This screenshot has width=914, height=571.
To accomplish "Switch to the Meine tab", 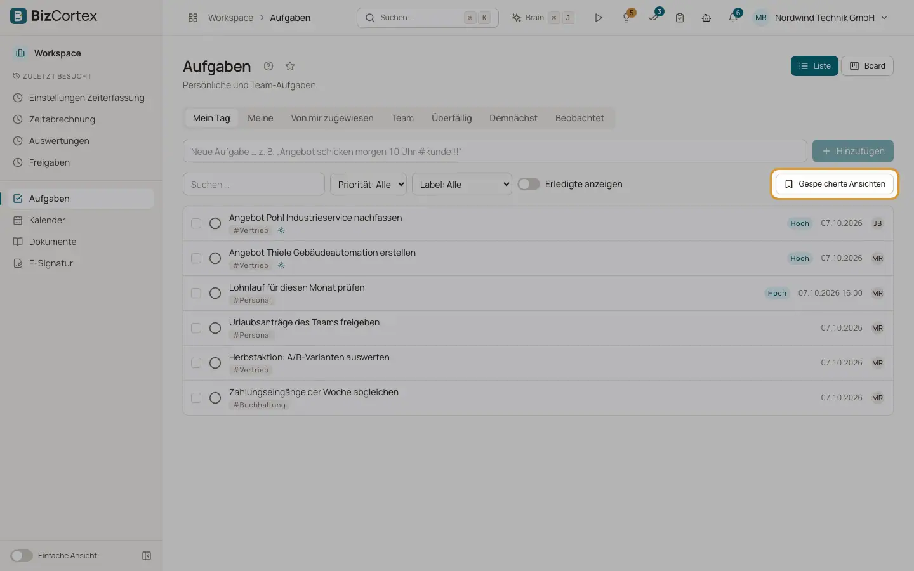I will pyautogui.click(x=260, y=118).
